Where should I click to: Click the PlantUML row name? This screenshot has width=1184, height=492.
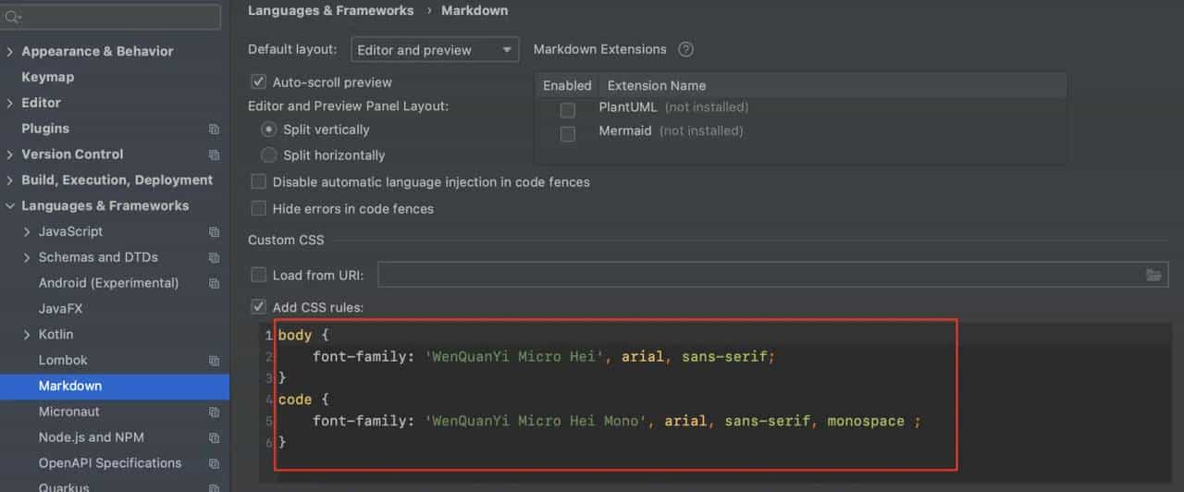[628, 107]
